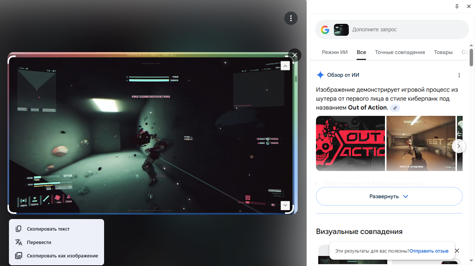Switch to the 'Режим ИИ' tab

[x=335, y=52]
